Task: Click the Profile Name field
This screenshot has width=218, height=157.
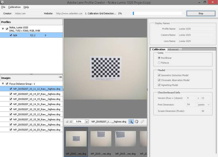Action: coord(196,29)
